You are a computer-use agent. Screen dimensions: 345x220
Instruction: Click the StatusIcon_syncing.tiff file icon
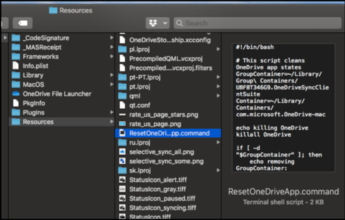pos(122,208)
